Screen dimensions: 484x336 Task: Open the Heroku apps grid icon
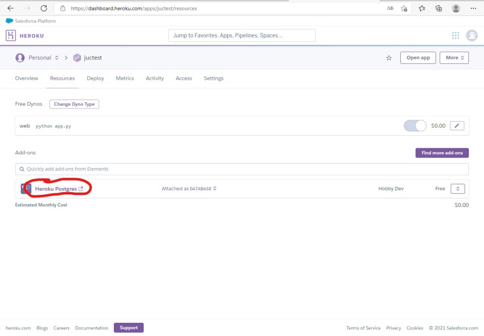click(456, 35)
